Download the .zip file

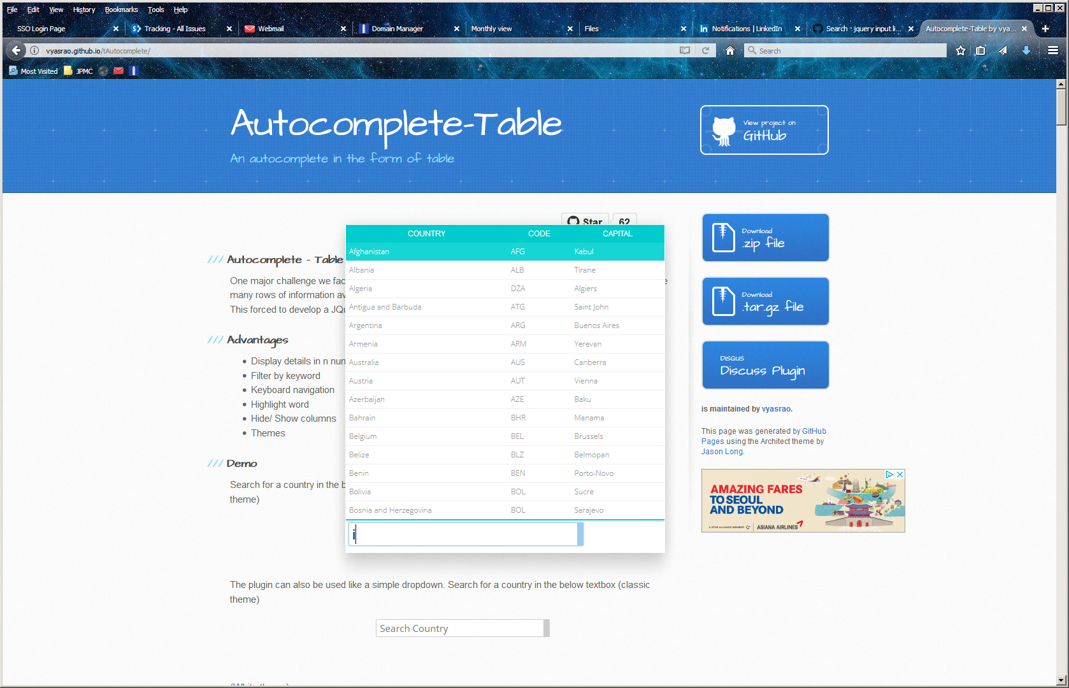tap(765, 238)
